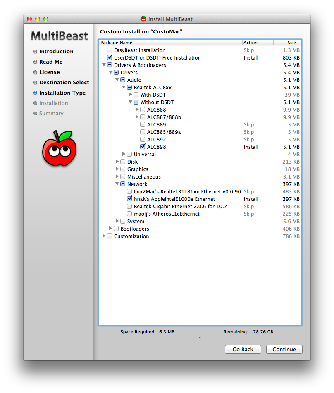Check the ALC889 driver checkbox

click(x=143, y=124)
